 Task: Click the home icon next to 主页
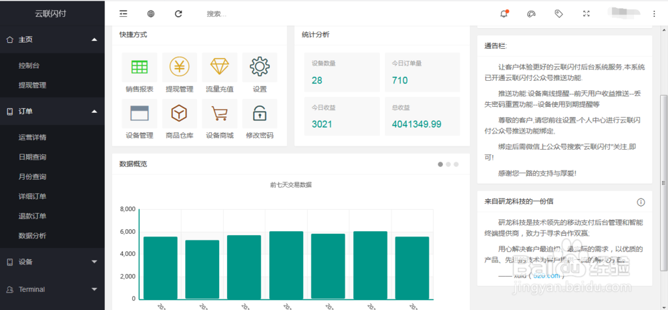pyautogui.click(x=10, y=39)
